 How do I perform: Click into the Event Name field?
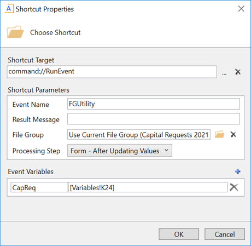pos(154,104)
